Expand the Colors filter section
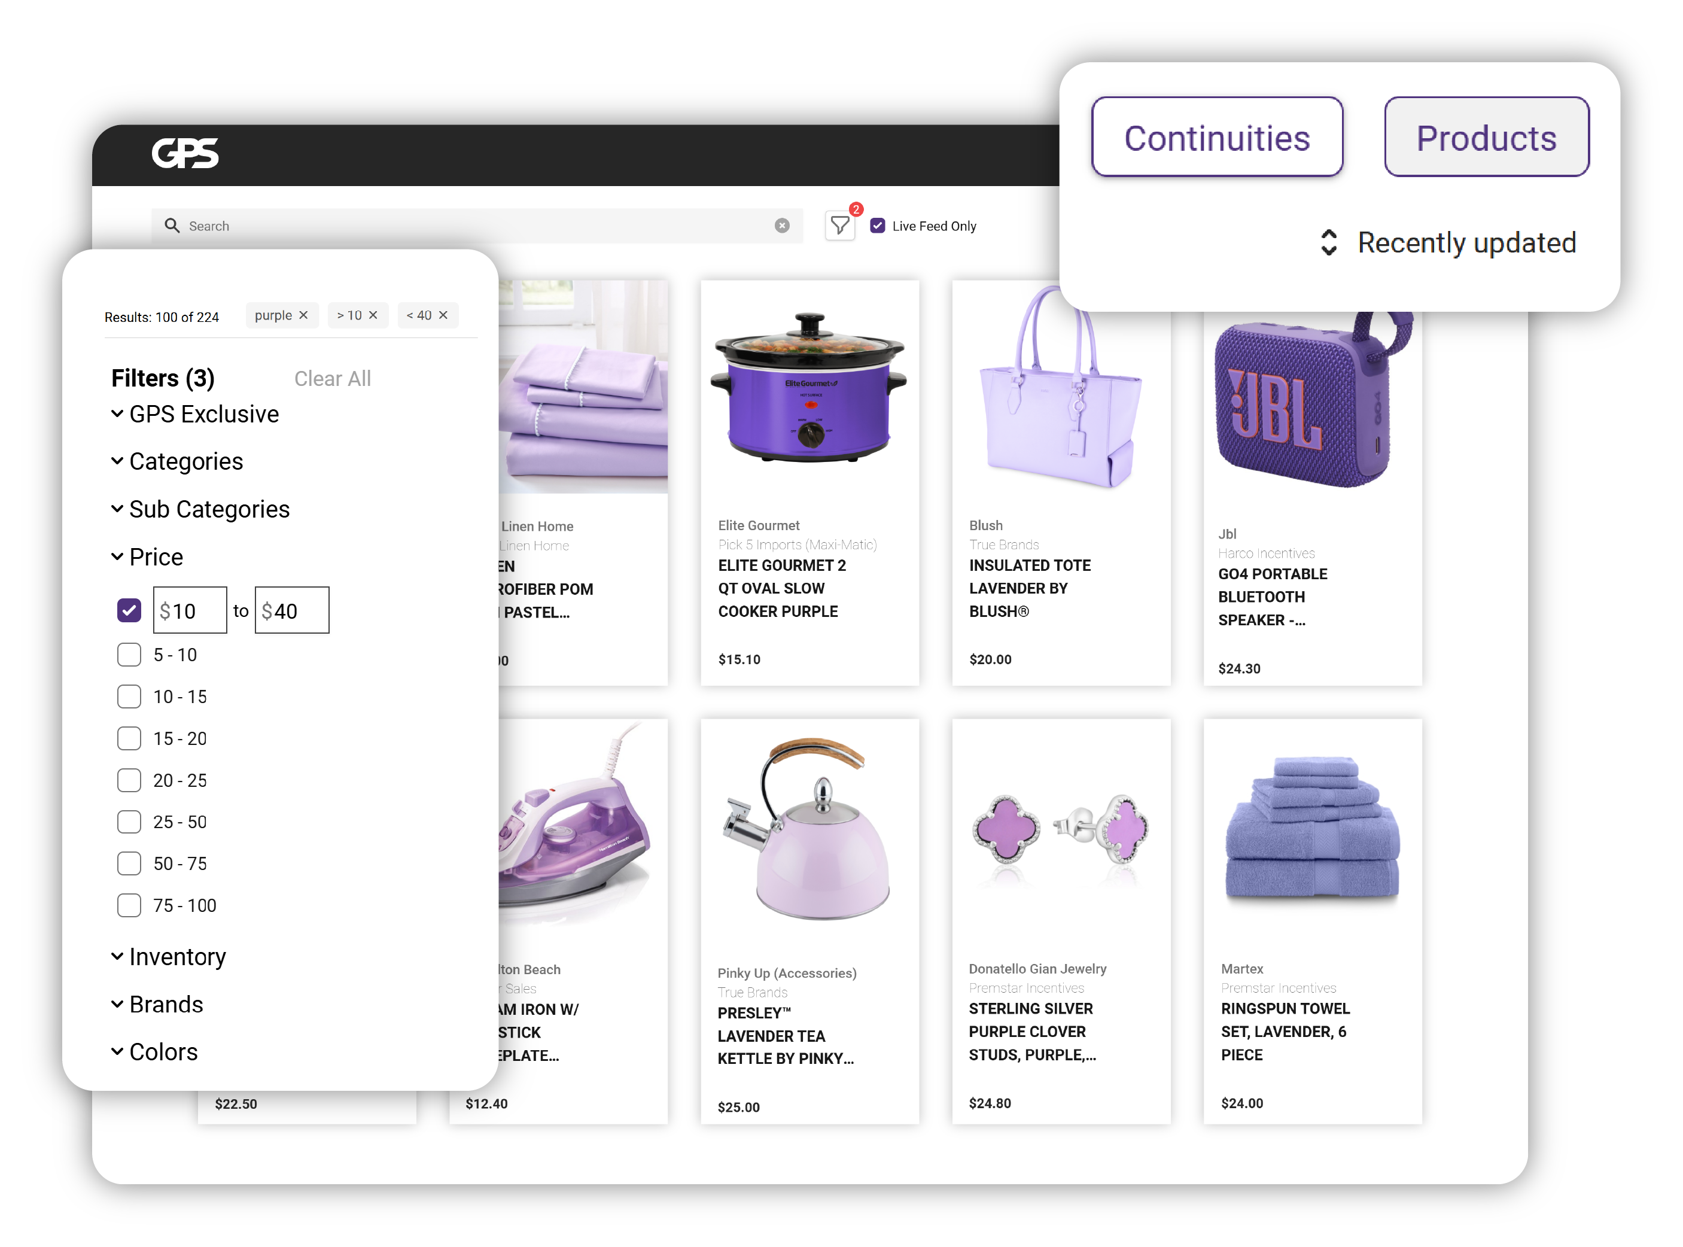Image resolution: width=1683 pixels, height=1247 pixels. coord(155,1053)
